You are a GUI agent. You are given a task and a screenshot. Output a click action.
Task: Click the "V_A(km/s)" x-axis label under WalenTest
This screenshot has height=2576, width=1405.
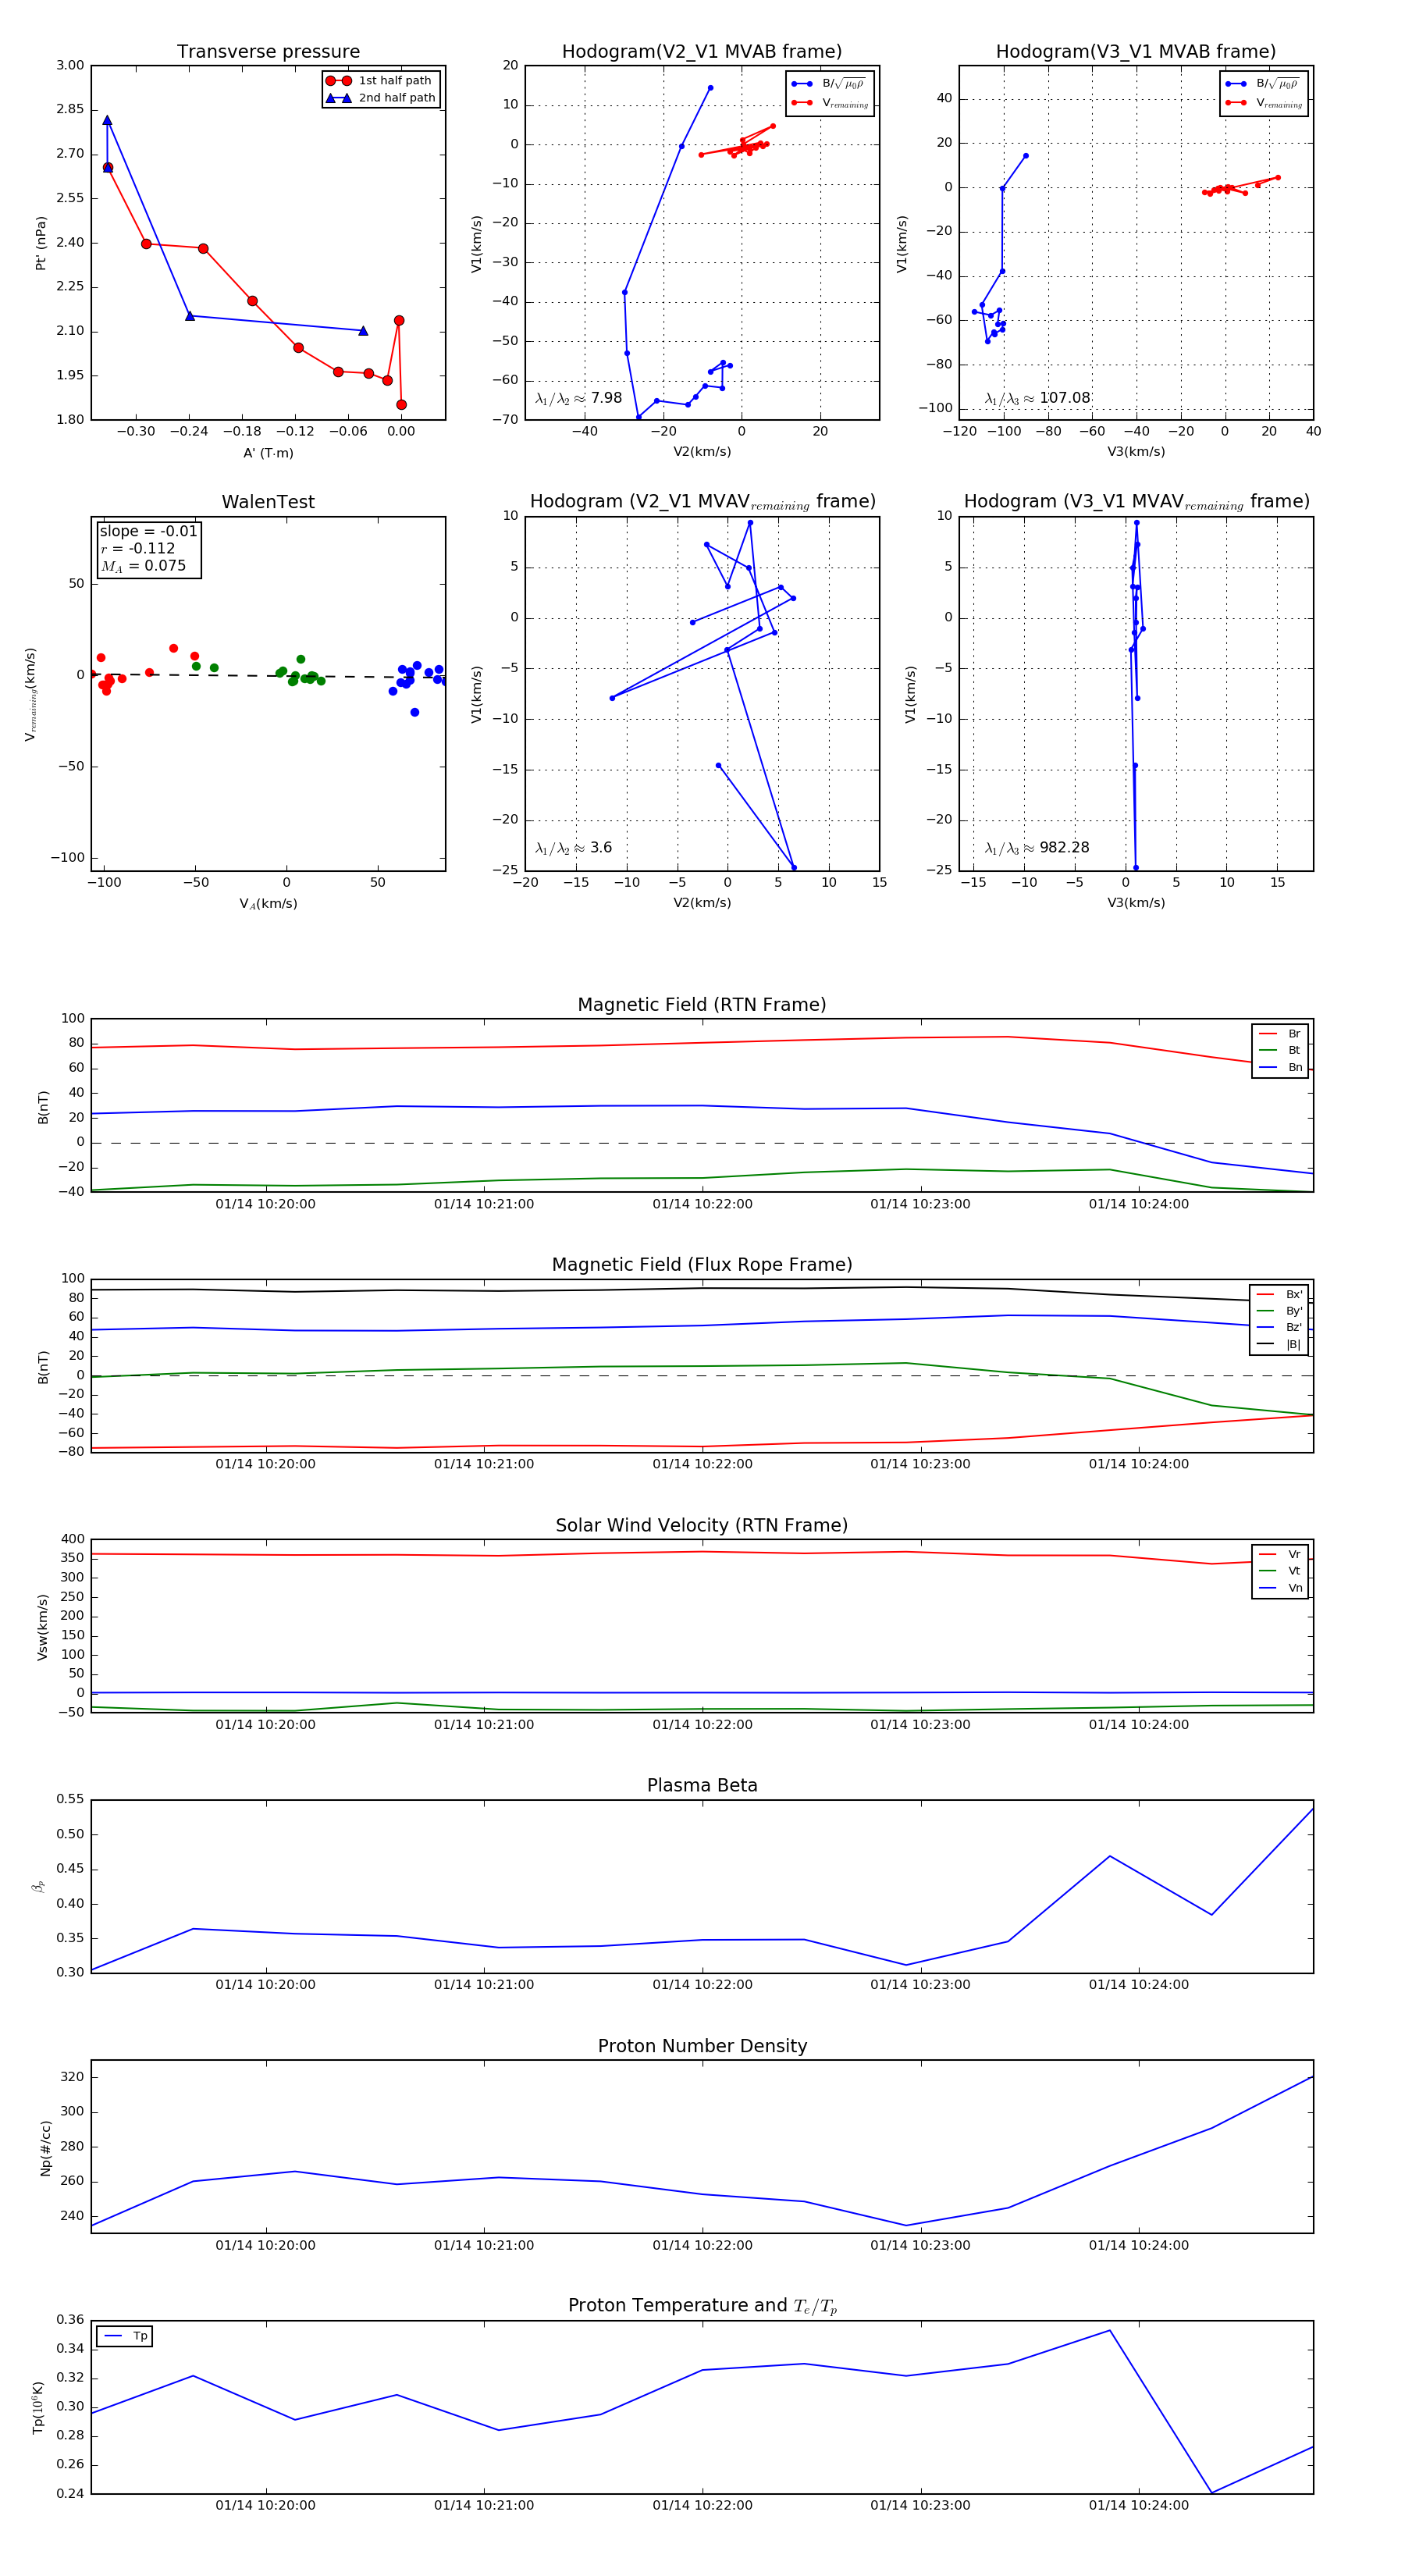pos(268,904)
